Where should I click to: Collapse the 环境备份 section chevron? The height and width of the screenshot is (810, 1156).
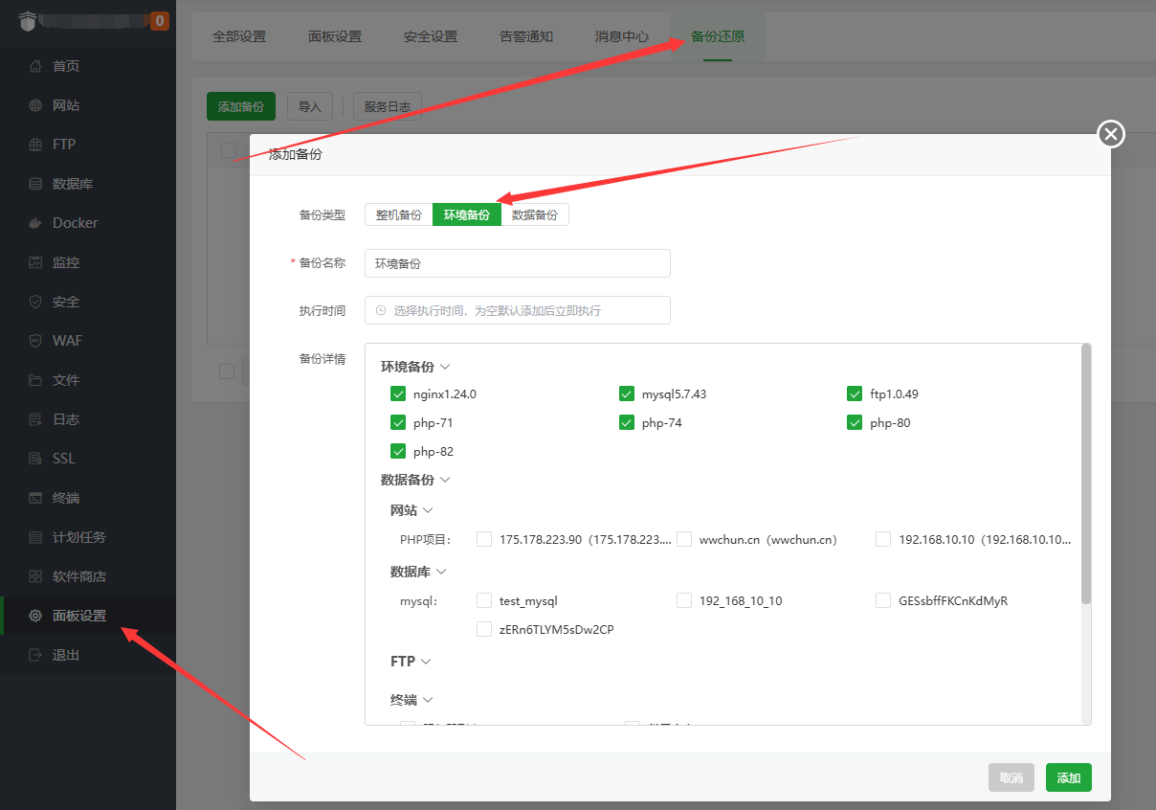445,367
